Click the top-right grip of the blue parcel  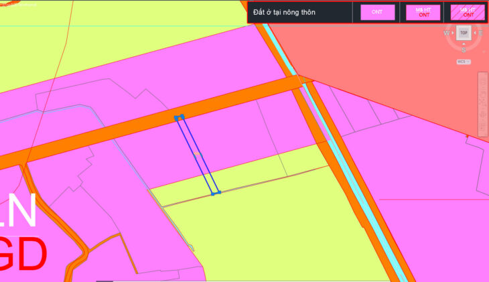coord(182,117)
